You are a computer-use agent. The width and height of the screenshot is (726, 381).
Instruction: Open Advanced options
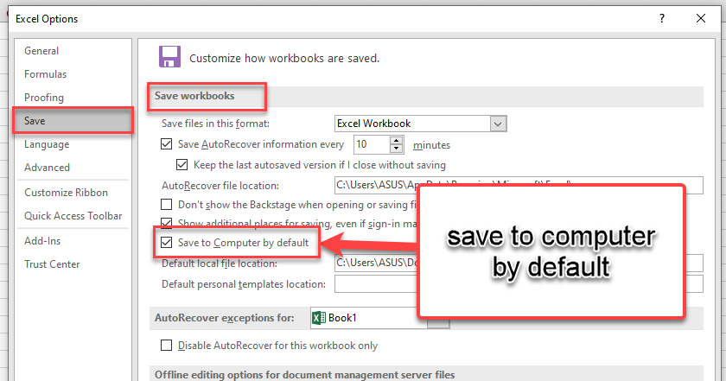coord(48,168)
